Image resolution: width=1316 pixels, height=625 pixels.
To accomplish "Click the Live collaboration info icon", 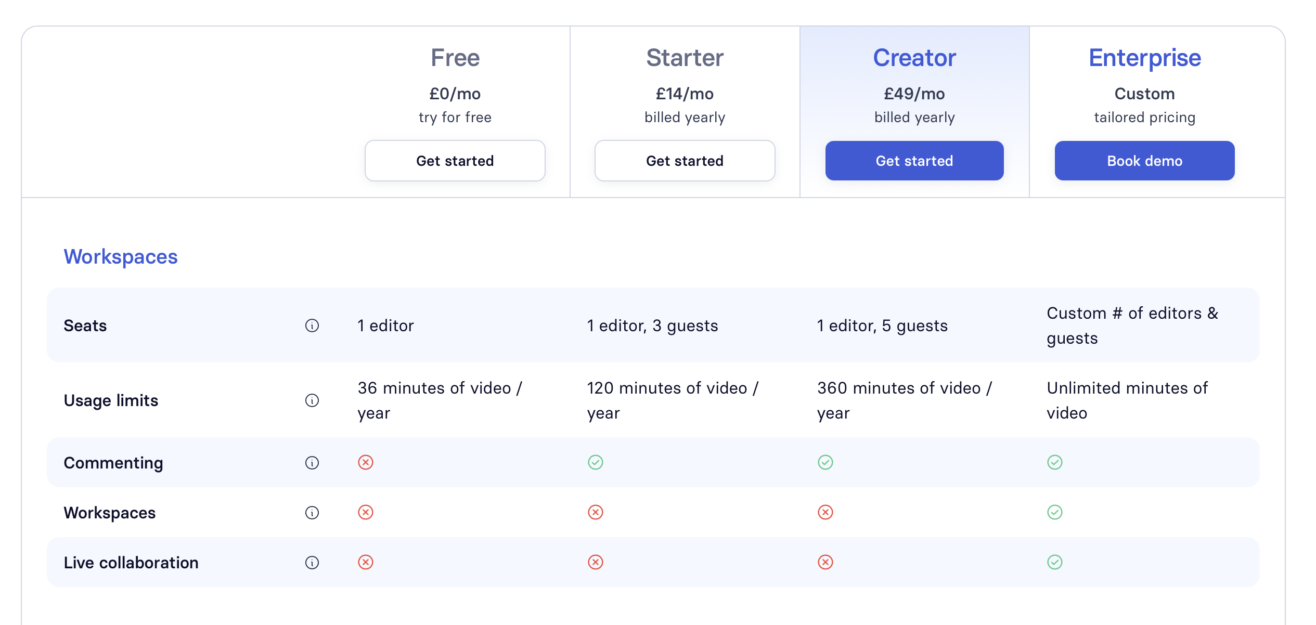I will tap(312, 563).
